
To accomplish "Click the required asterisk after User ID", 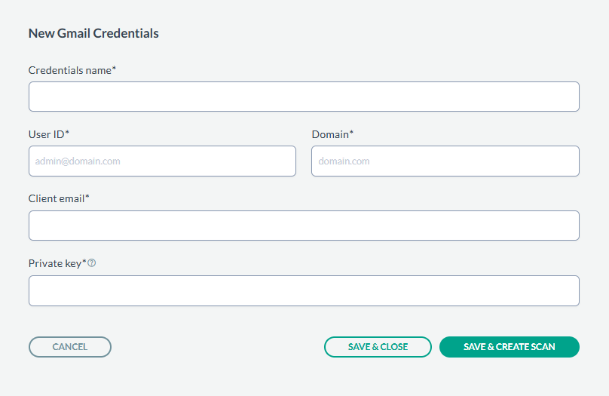I will [x=67, y=134].
